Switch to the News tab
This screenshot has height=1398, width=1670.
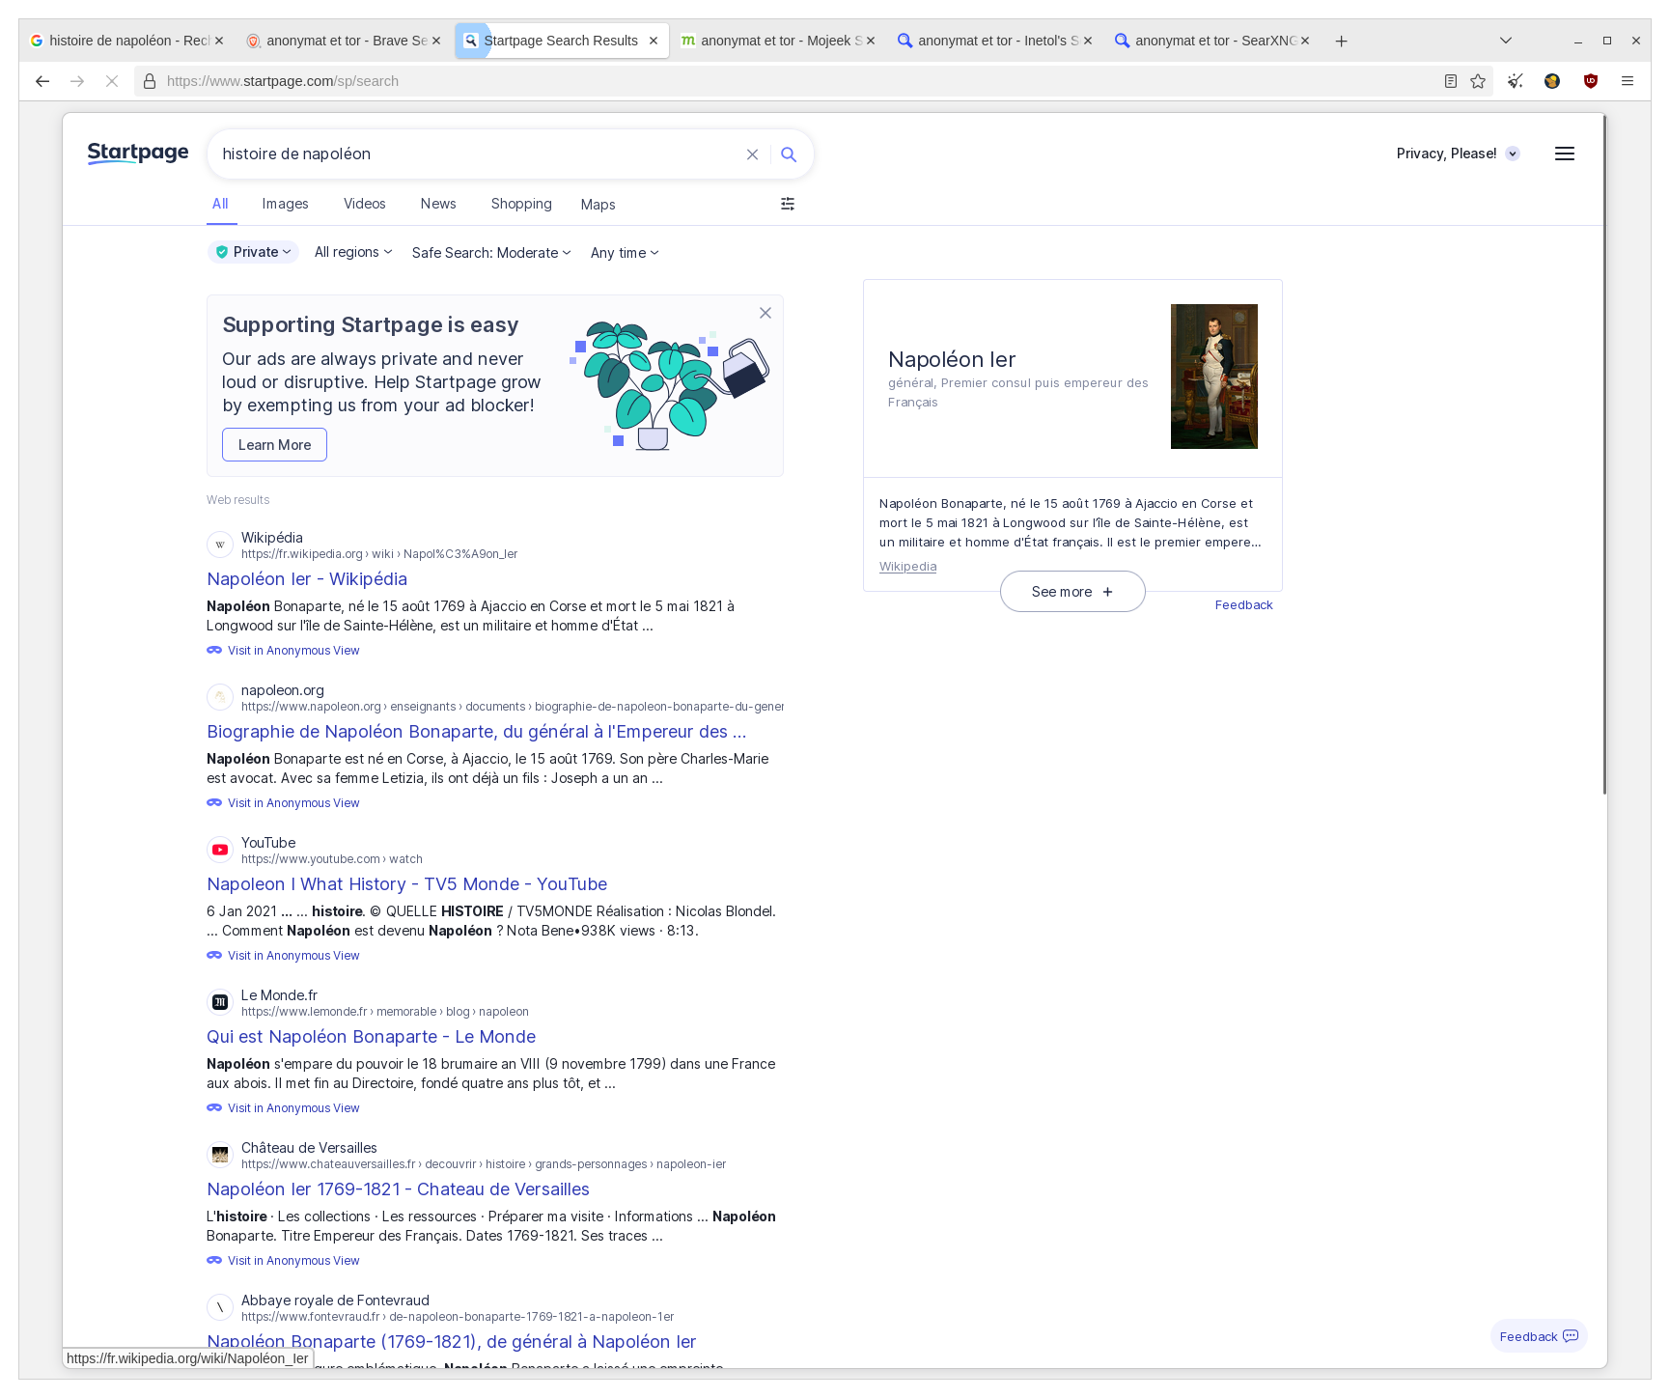[x=438, y=204]
